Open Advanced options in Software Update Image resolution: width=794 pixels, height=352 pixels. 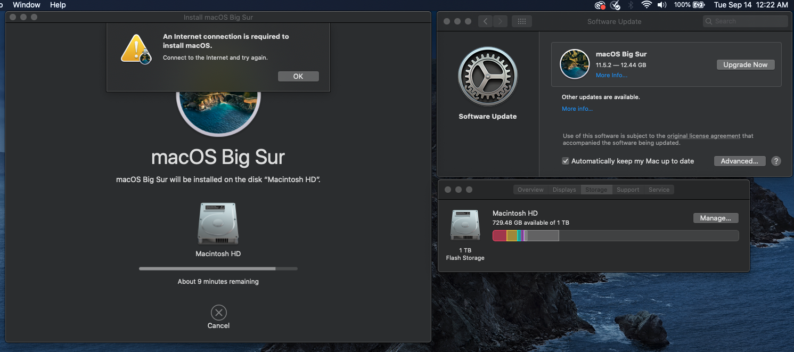(739, 161)
